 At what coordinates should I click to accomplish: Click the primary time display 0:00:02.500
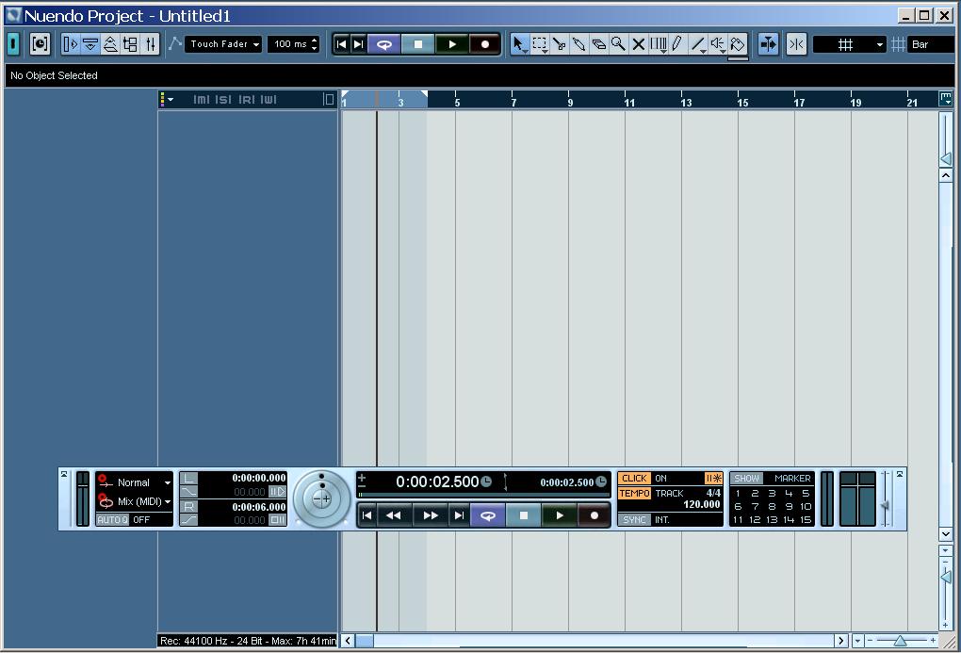click(437, 482)
